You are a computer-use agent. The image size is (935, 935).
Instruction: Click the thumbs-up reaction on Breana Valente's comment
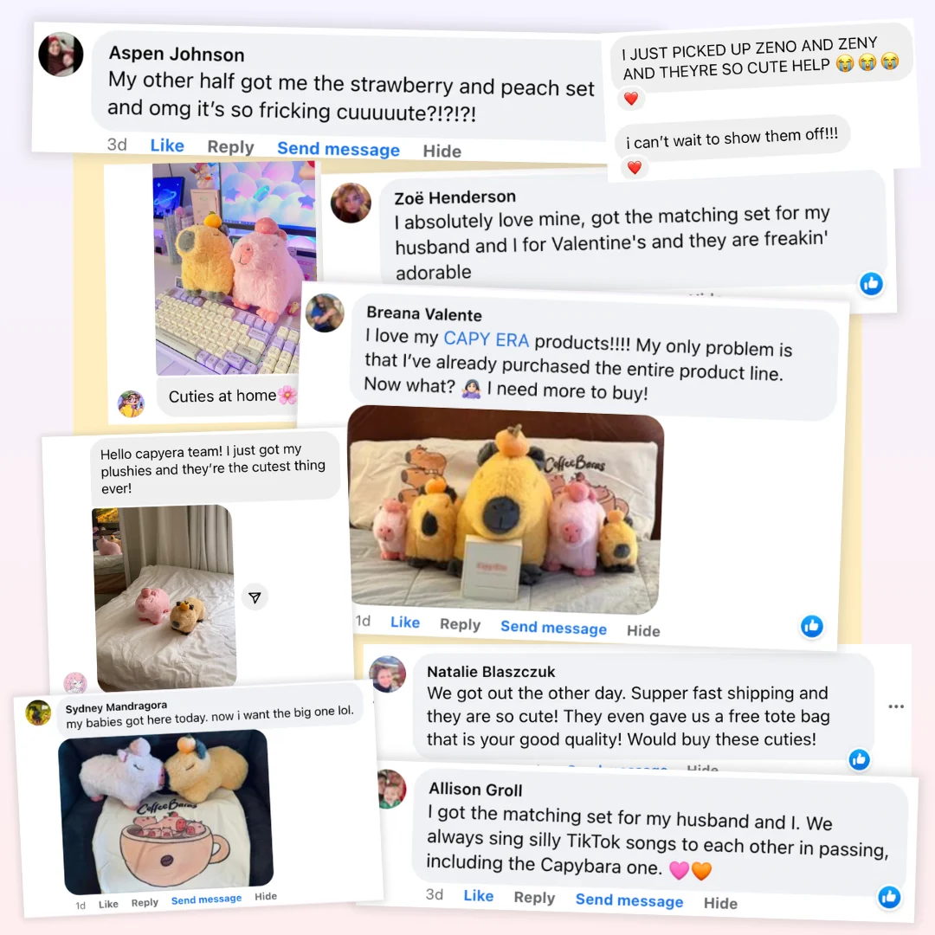(811, 626)
